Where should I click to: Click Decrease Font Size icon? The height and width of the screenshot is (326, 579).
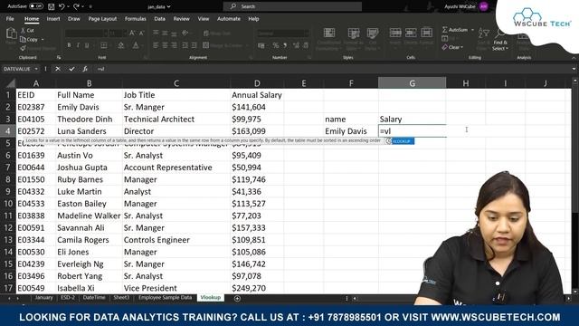[x=141, y=33]
